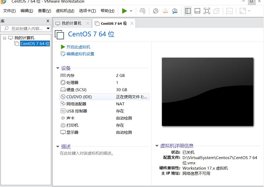Toggle Unity mode icon

click(x=216, y=11)
